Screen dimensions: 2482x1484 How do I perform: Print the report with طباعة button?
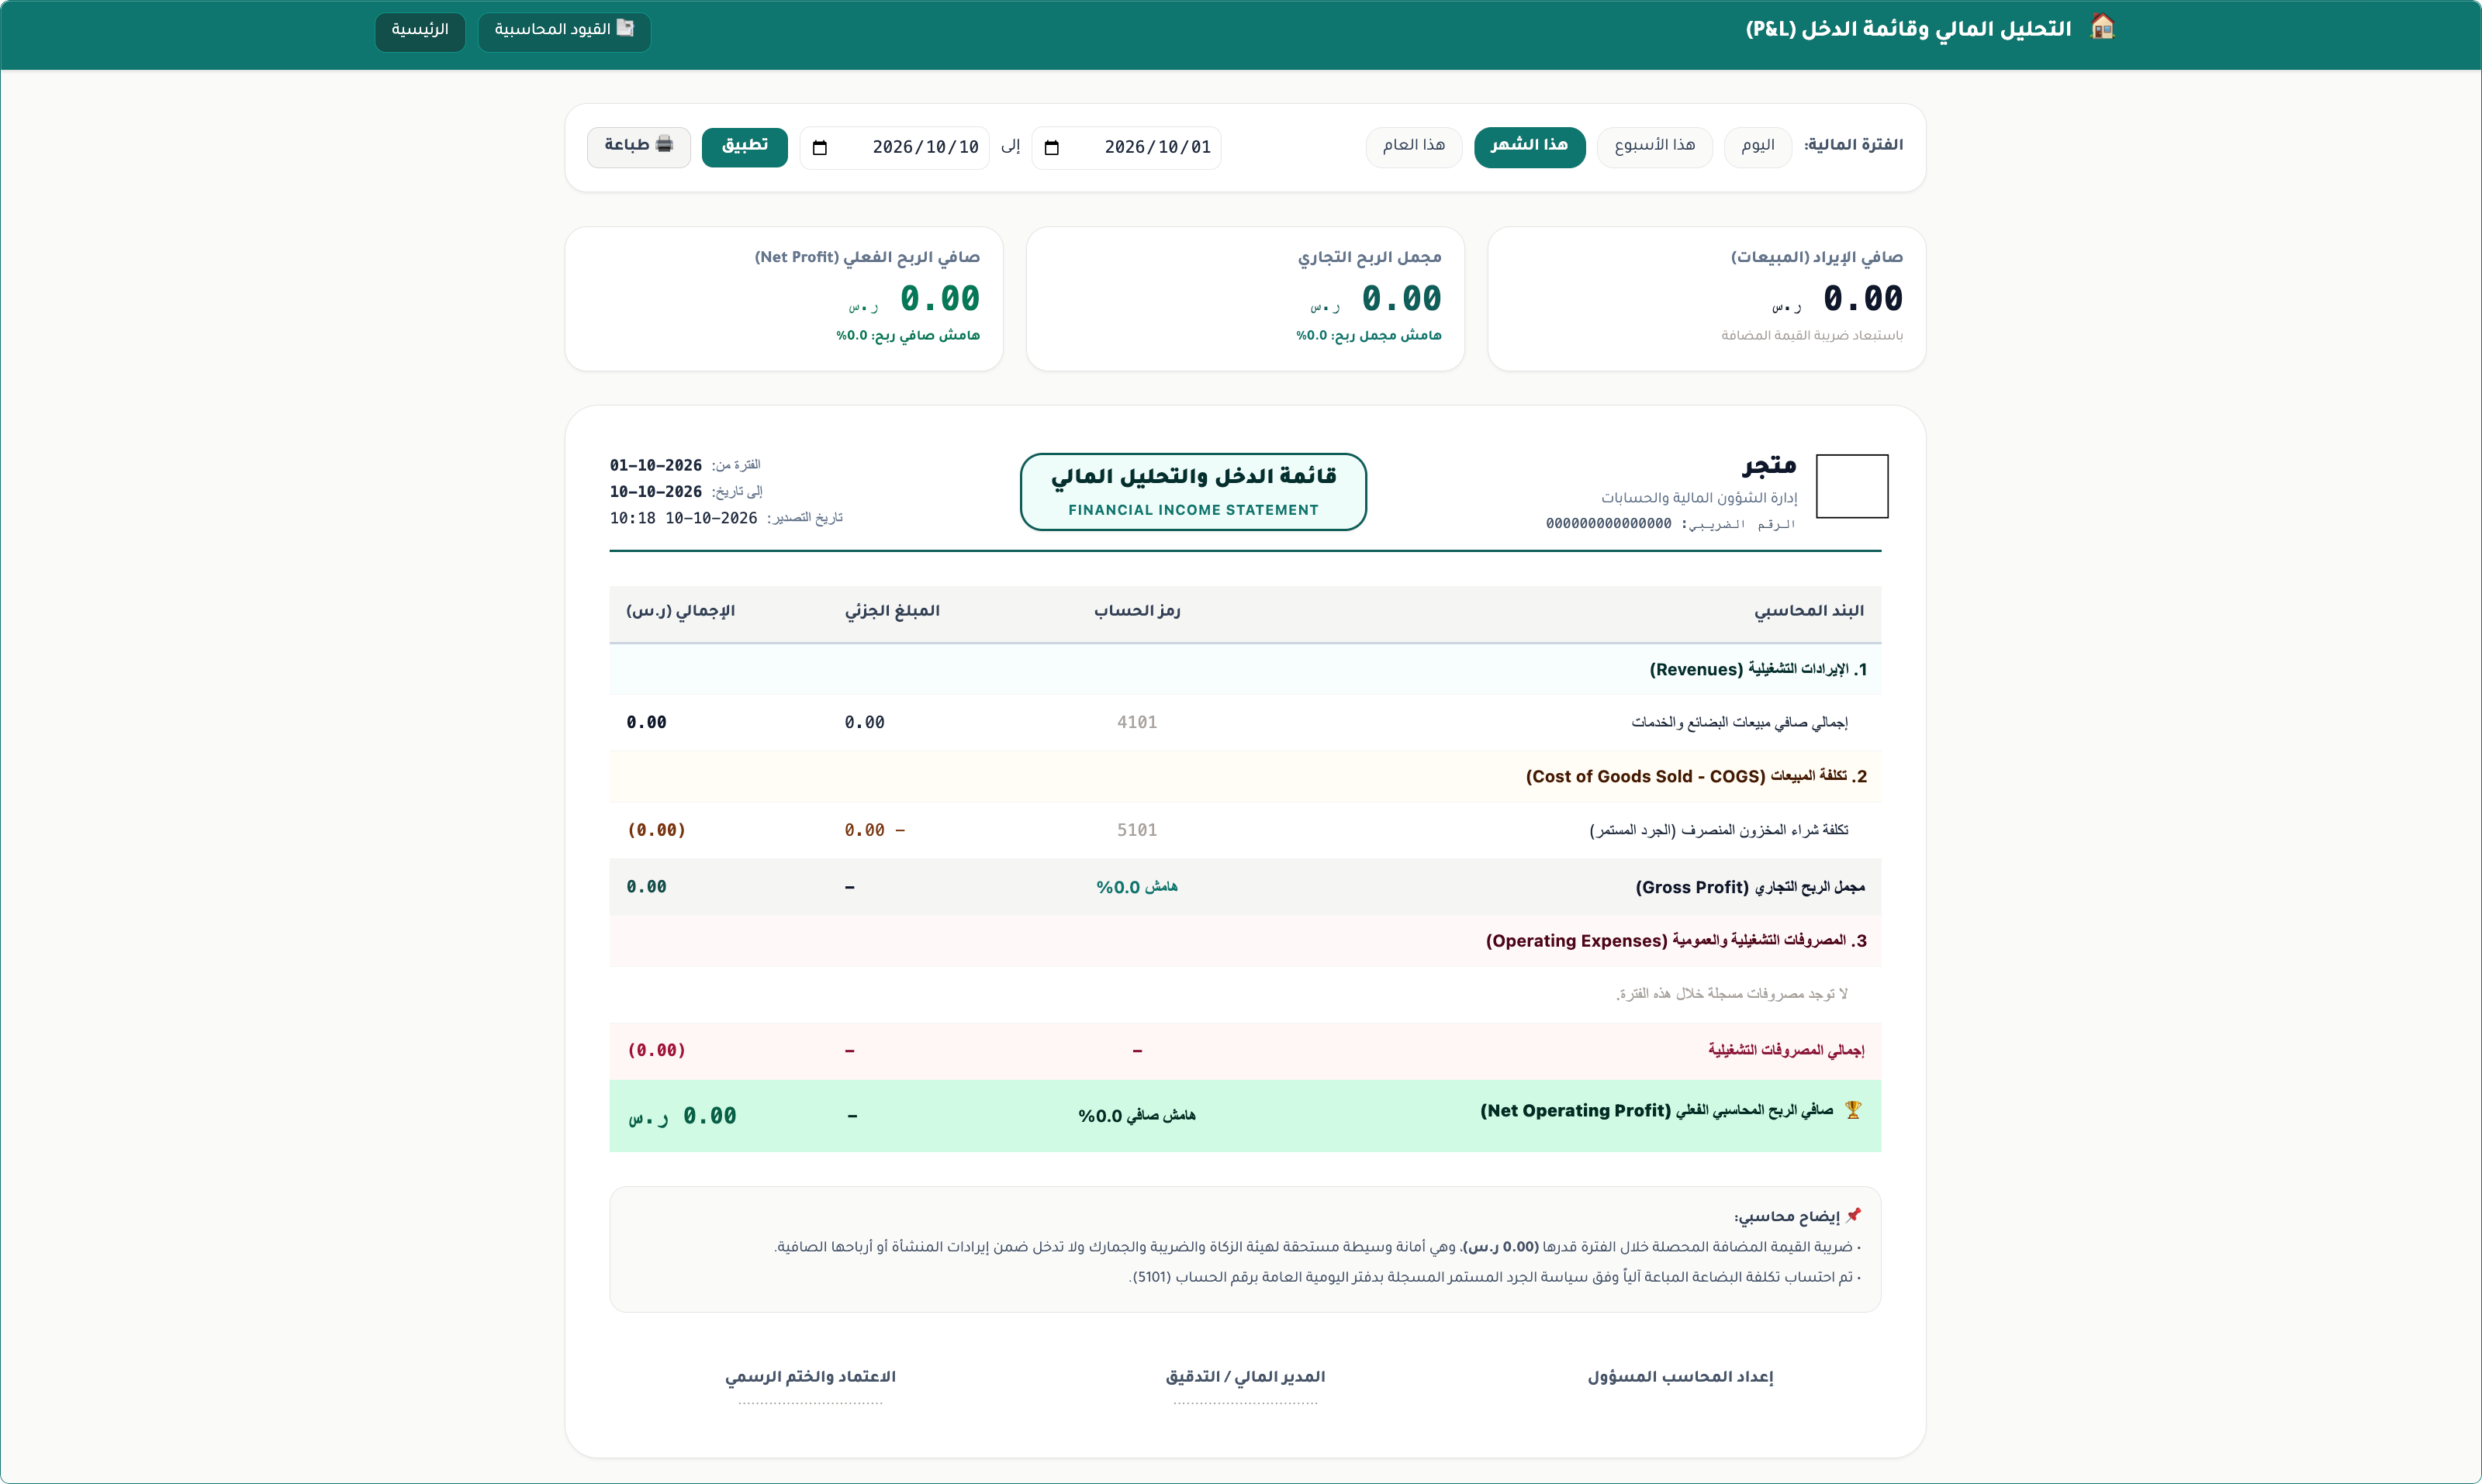coord(638,147)
